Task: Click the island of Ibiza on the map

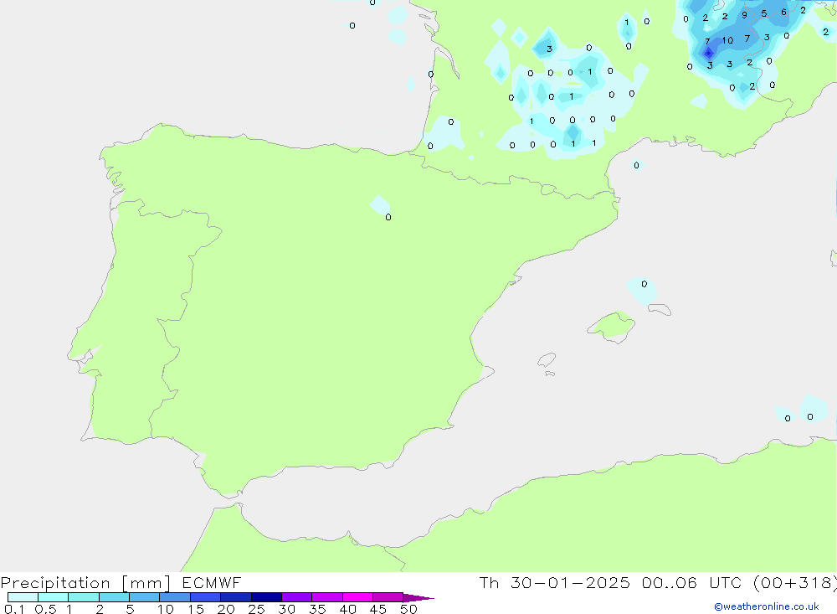Action: tap(546, 360)
